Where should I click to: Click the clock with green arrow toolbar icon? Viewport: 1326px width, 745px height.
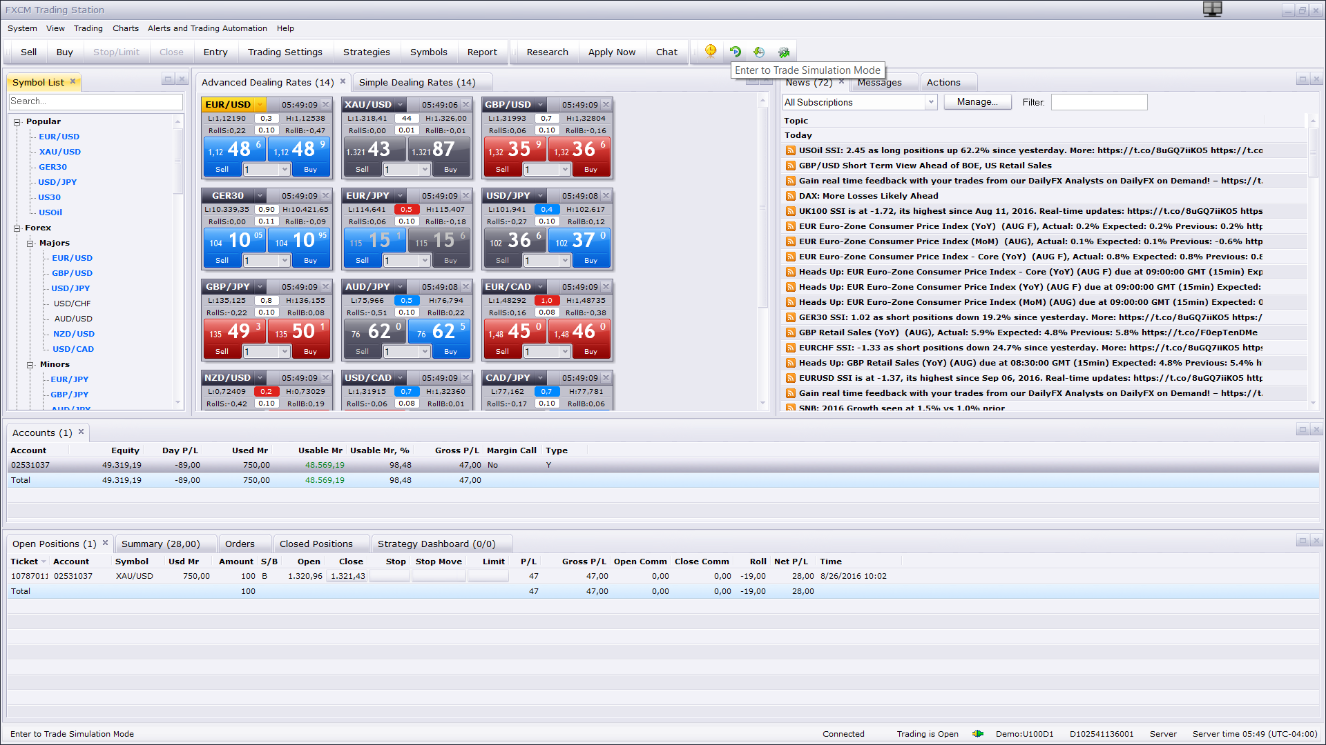759,51
